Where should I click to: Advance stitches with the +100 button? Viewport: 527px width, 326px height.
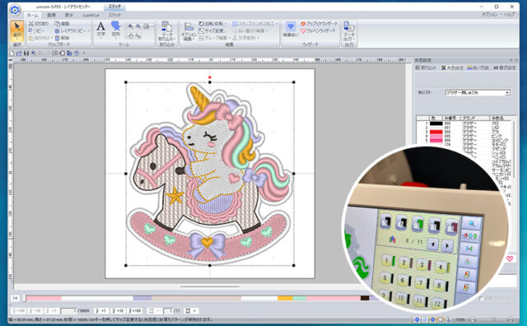coord(135,311)
